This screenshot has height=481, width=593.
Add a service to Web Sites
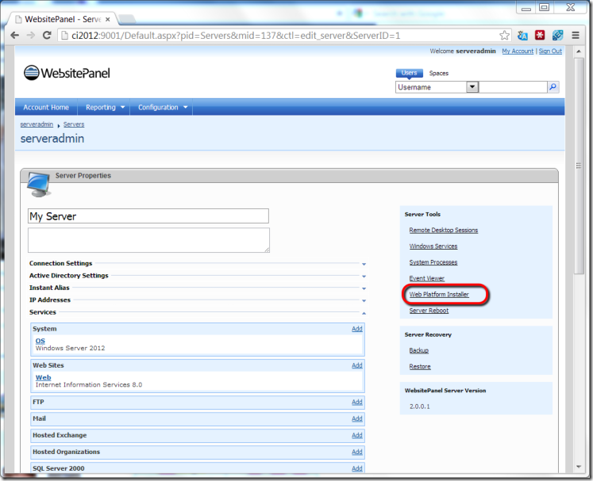tap(356, 365)
